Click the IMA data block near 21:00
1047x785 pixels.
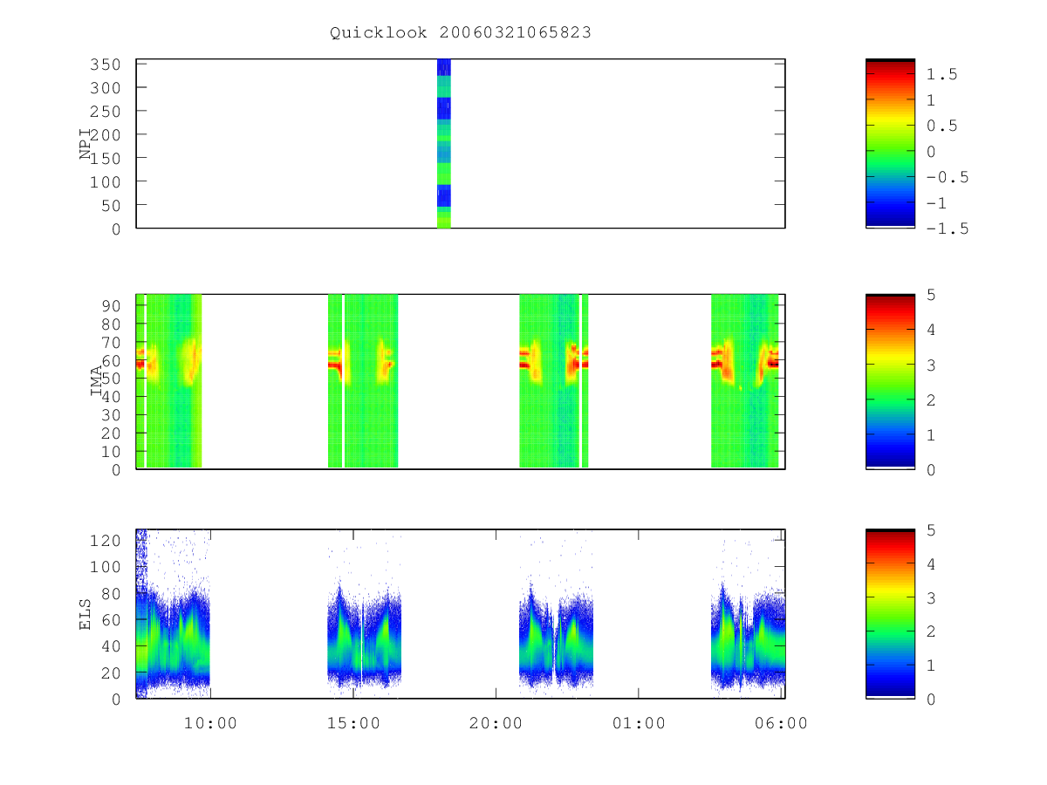pos(553,381)
